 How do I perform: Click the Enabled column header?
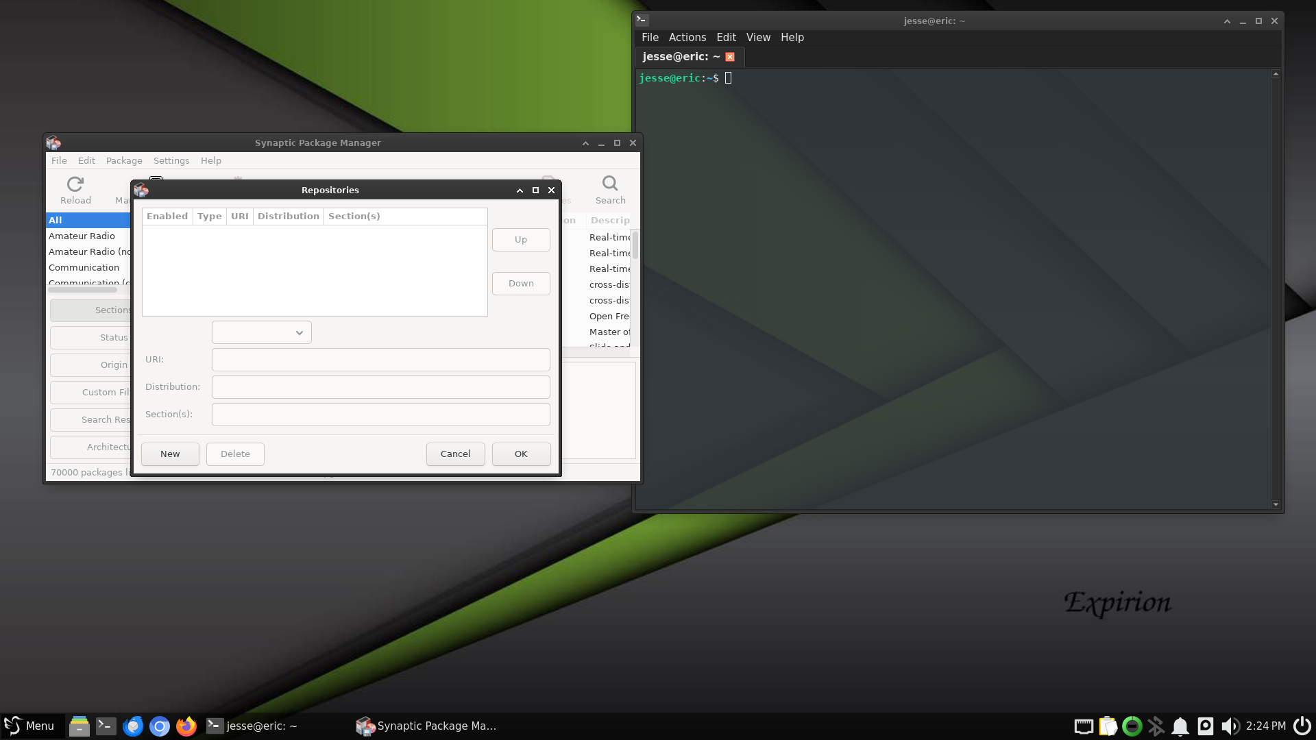pyautogui.click(x=167, y=216)
